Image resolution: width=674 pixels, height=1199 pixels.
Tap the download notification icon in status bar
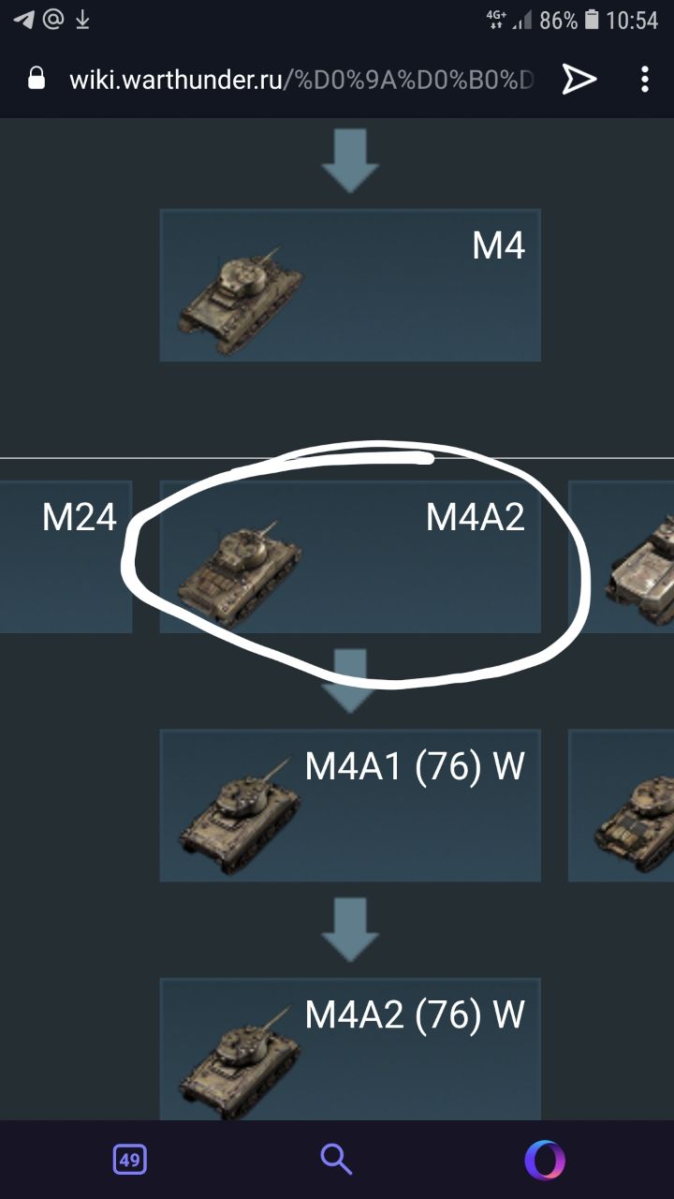[x=82, y=19]
